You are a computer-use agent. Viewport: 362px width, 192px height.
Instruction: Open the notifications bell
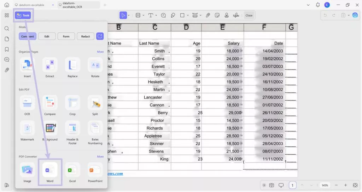(x=318, y=5)
